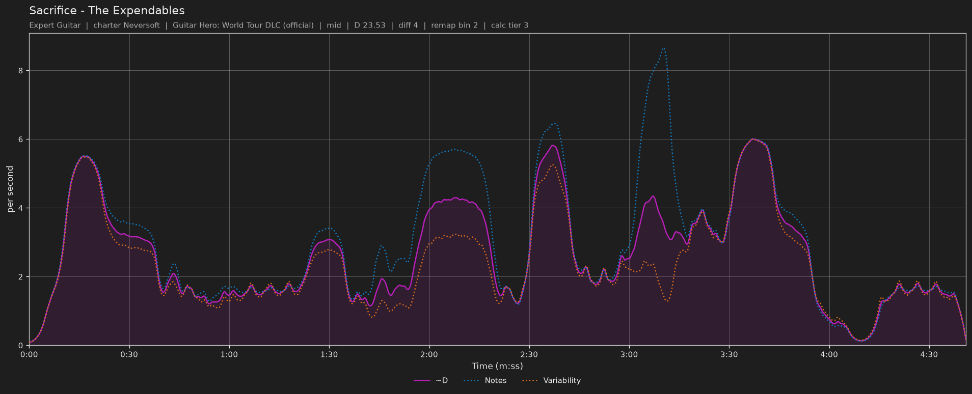
Task: Click the 'calc tier 3' subtitle value
Action: [x=509, y=25]
